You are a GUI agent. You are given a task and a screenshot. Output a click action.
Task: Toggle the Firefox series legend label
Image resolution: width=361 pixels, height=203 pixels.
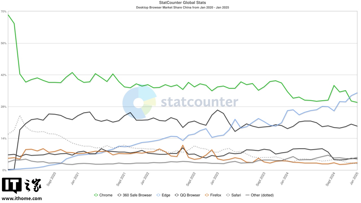(x=216, y=195)
